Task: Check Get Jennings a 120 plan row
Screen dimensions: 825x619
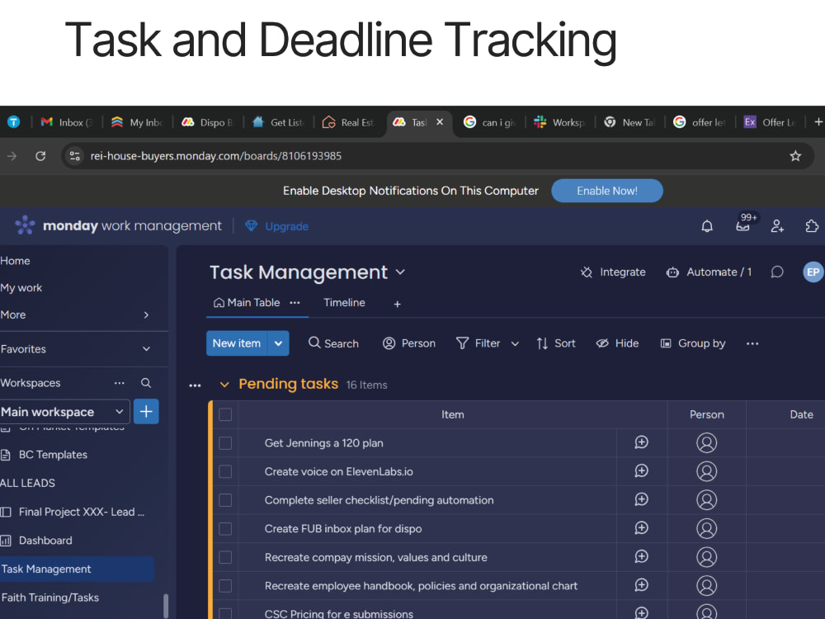Action: click(225, 443)
